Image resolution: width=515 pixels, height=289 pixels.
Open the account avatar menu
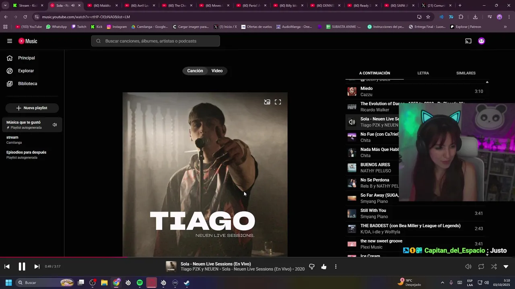coord(481,41)
